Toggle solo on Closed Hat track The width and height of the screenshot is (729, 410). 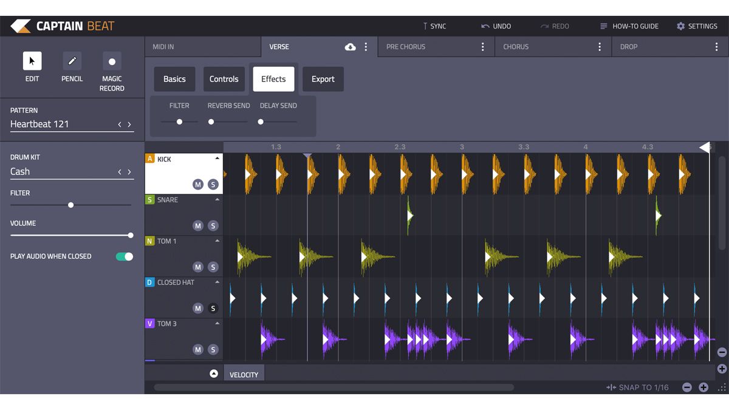(213, 309)
